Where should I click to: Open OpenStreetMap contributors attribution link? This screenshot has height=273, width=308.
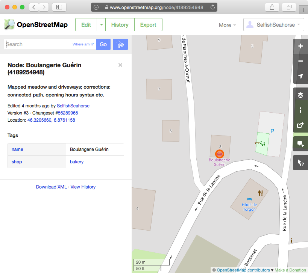click(243, 270)
